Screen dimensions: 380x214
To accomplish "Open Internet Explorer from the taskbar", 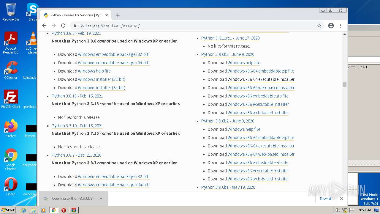I will coord(23,210).
